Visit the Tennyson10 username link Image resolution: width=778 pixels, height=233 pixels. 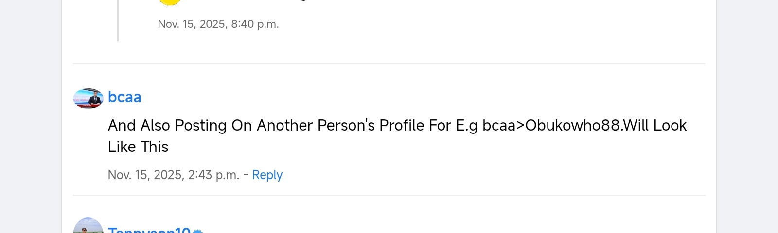pos(149,230)
